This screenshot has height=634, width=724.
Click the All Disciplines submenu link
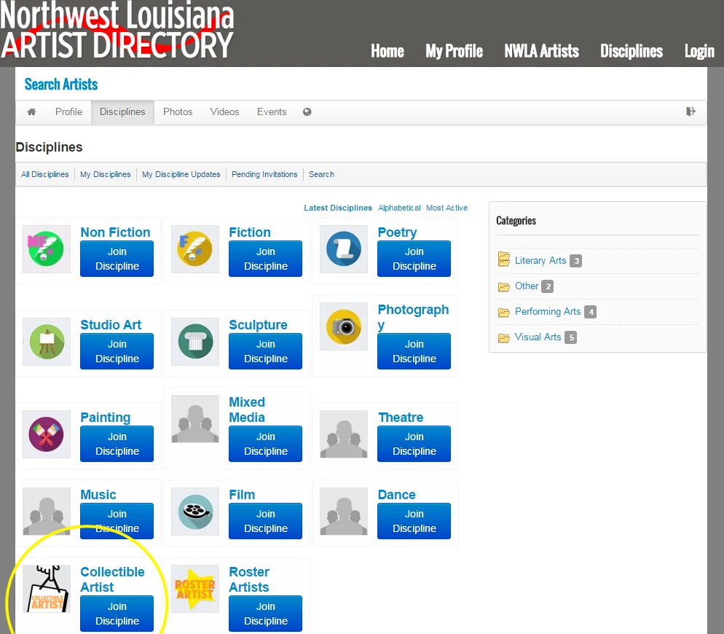pos(44,174)
